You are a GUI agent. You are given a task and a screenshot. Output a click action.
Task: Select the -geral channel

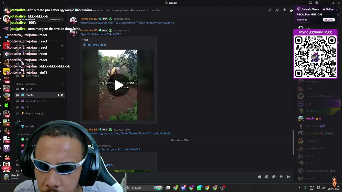(40, 89)
